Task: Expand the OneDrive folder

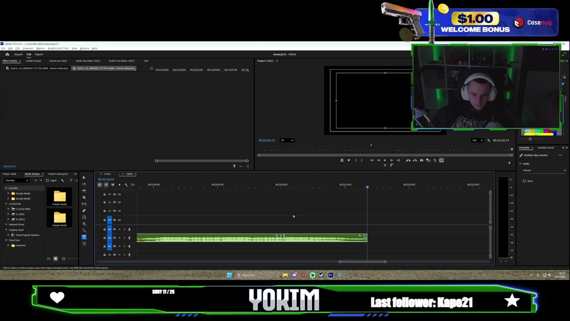Action: (x=8, y=245)
